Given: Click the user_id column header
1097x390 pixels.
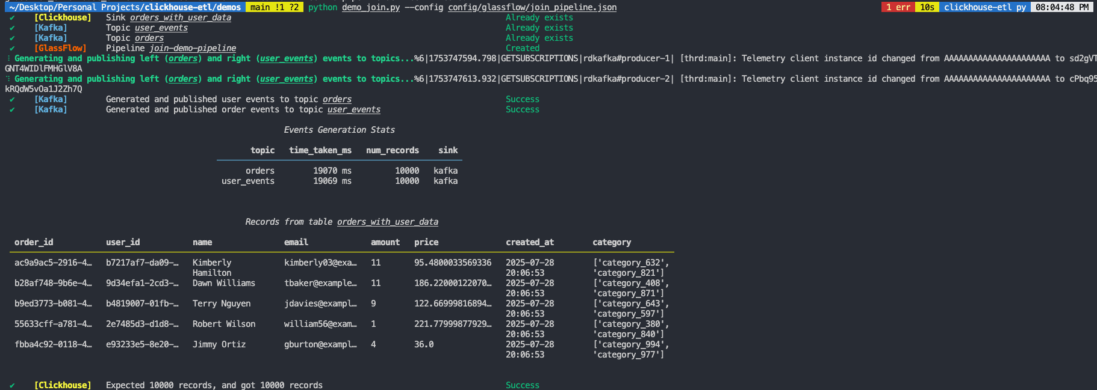Looking at the screenshot, I should 123,242.
